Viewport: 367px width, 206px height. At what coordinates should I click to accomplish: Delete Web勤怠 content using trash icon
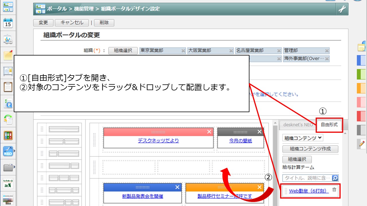click(x=334, y=190)
